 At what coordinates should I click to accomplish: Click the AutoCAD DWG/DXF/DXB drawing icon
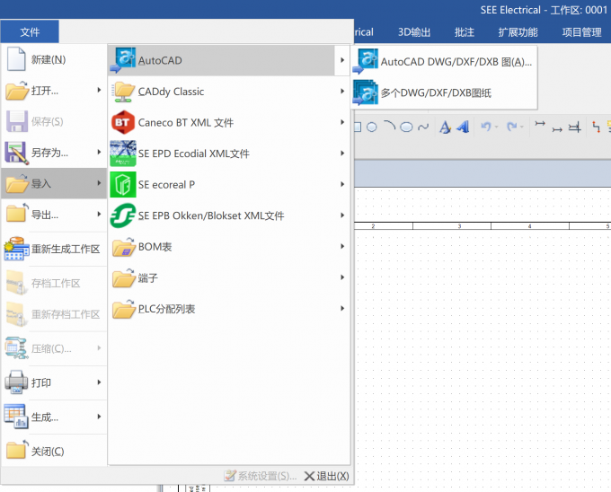pyautogui.click(x=366, y=61)
